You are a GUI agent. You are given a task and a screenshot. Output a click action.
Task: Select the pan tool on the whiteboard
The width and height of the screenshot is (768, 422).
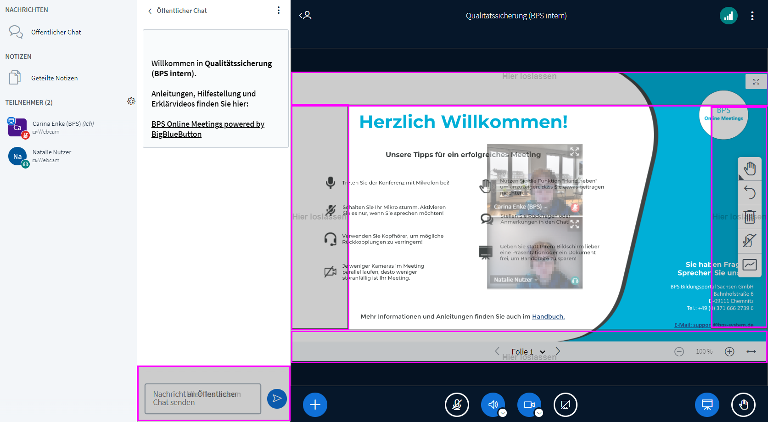pyautogui.click(x=750, y=169)
